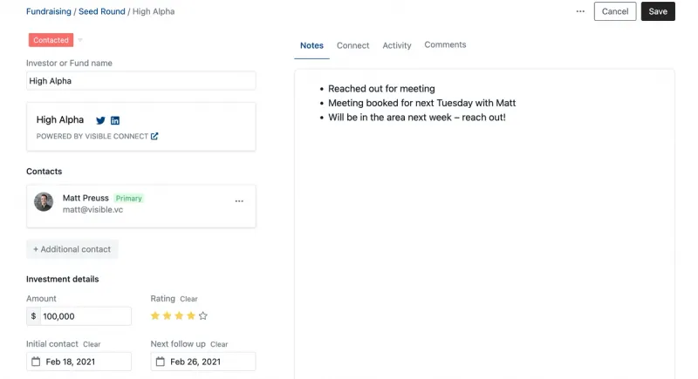Expand the Contacted status dropdown arrow
Screen dimensions: 698x379
point(80,40)
